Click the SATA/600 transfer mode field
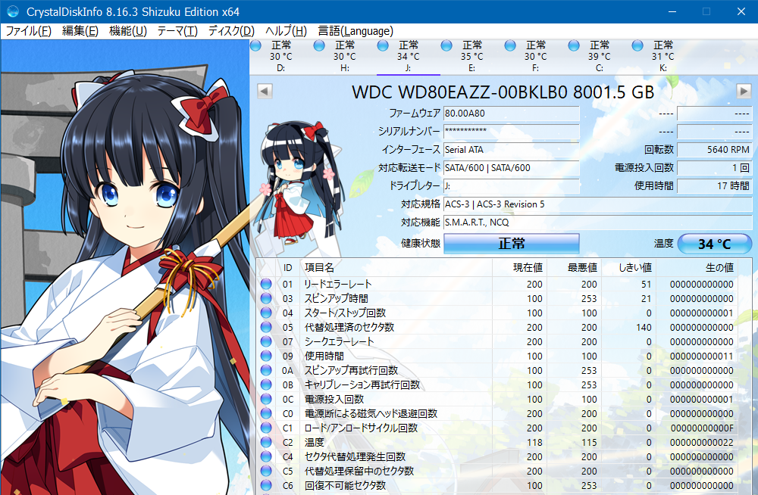The height and width of the screenshot is (495, 758). click(x=512, y=167)
